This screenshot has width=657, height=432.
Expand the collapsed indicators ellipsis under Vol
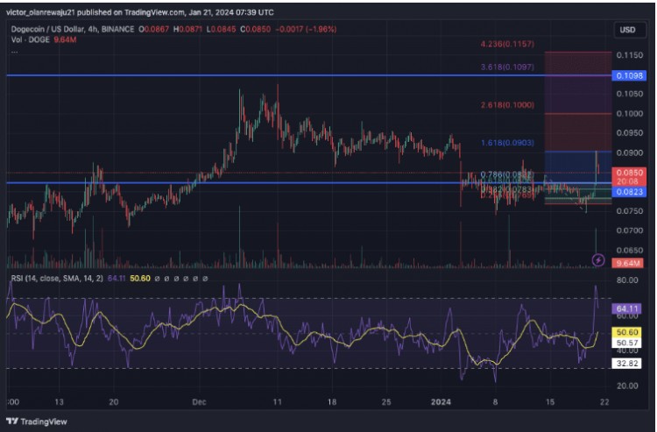tap(14, 51)
